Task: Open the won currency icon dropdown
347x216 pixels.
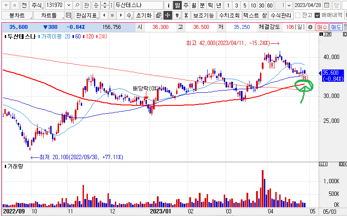Action: point(177,15)
